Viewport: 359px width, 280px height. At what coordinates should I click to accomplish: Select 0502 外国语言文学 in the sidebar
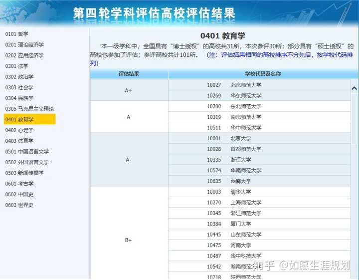27,162
